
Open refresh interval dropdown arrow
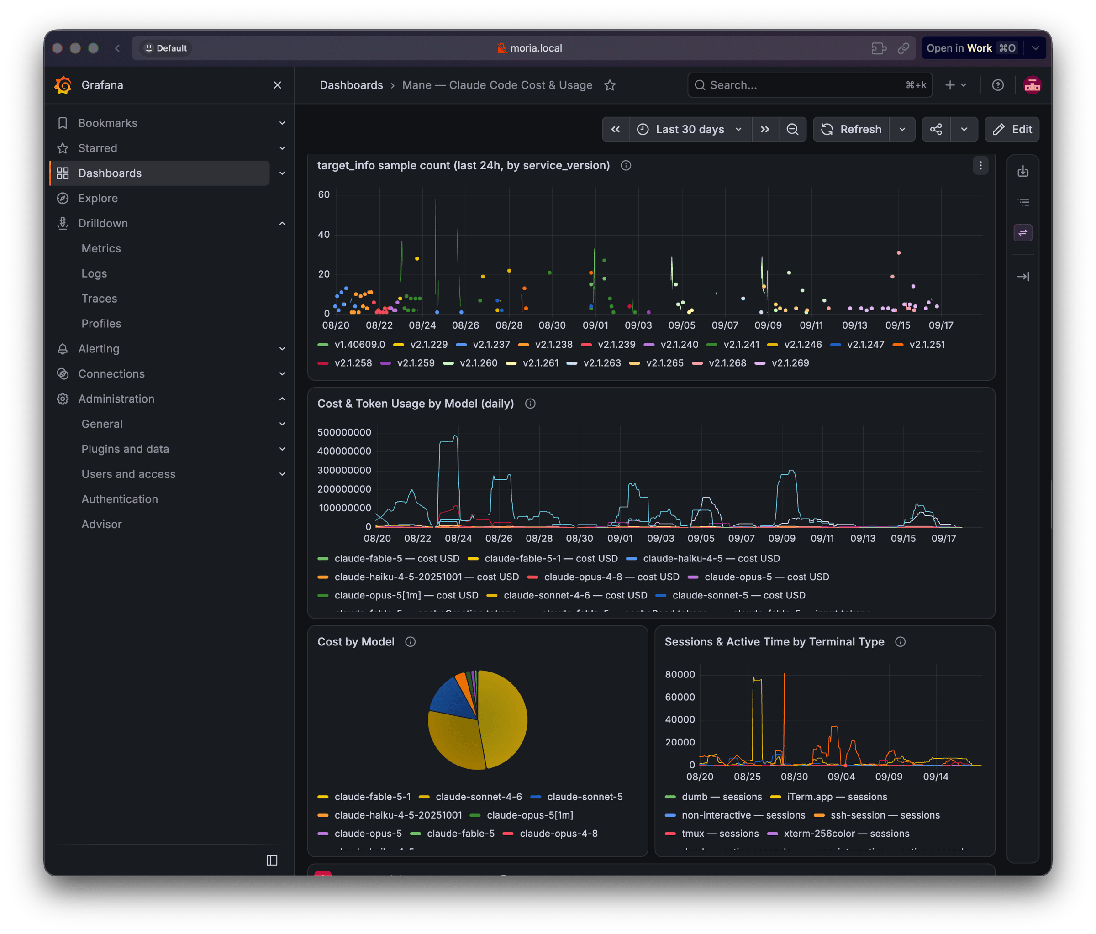click(x=902, y=130)
